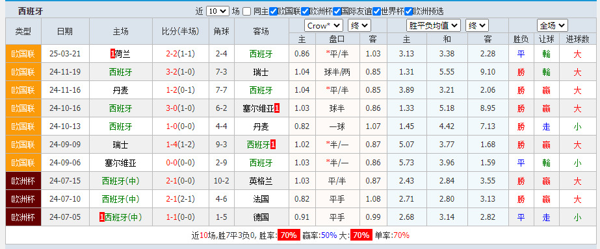
Task: Click home odds 5.73 in 24-09-06 row
Action: tap(406, 163)
